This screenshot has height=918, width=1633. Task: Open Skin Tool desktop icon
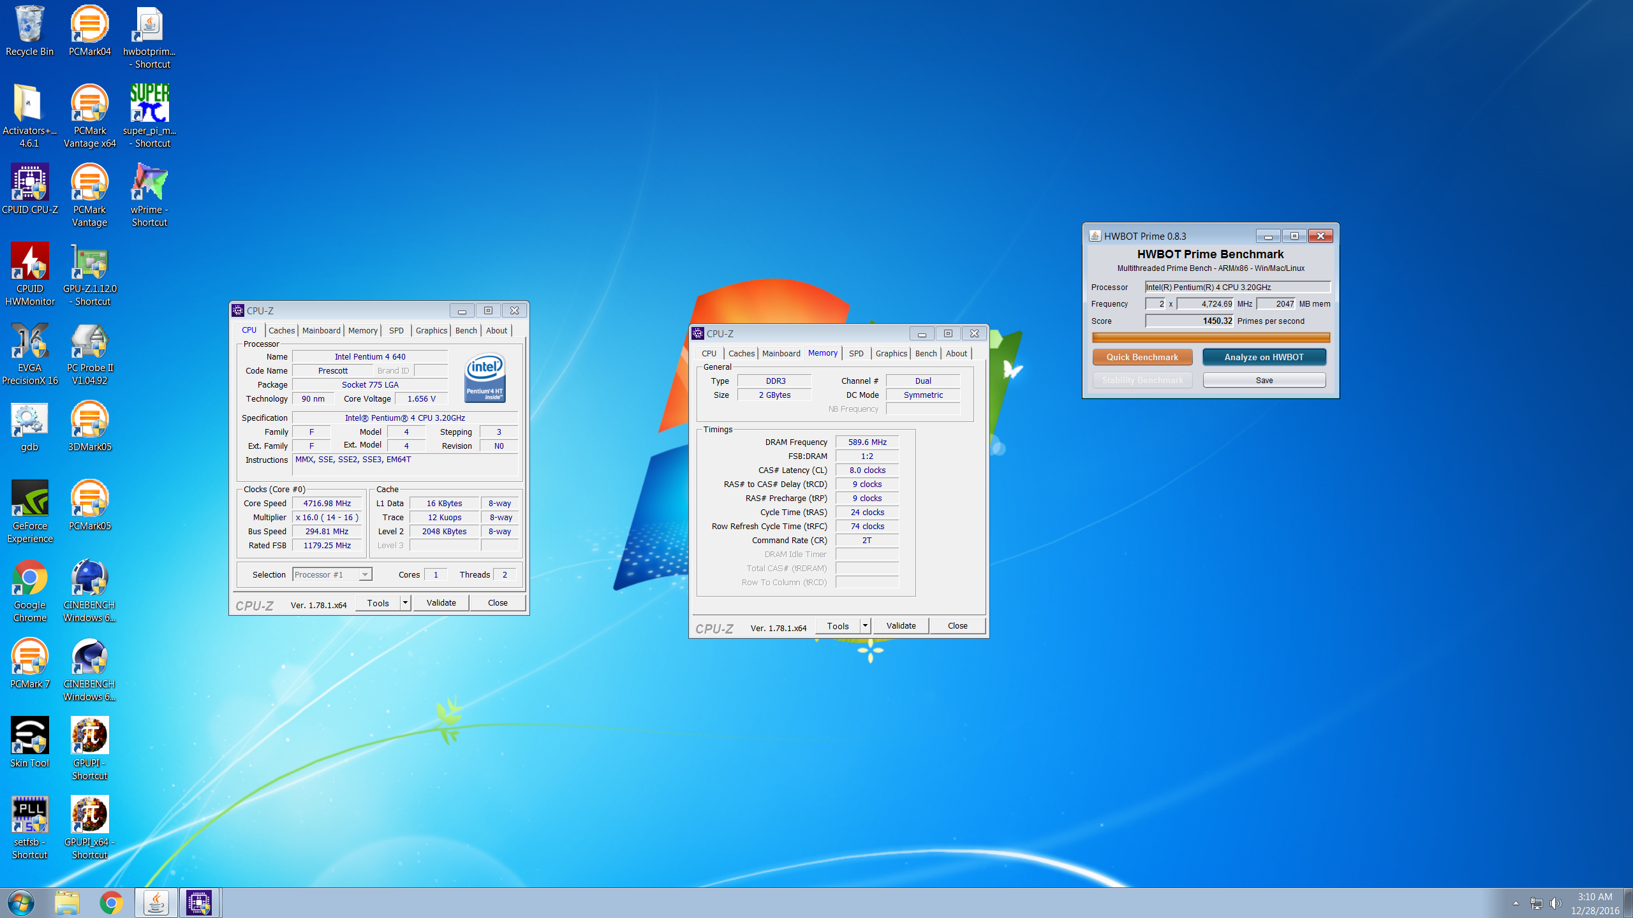pos(29,743)
